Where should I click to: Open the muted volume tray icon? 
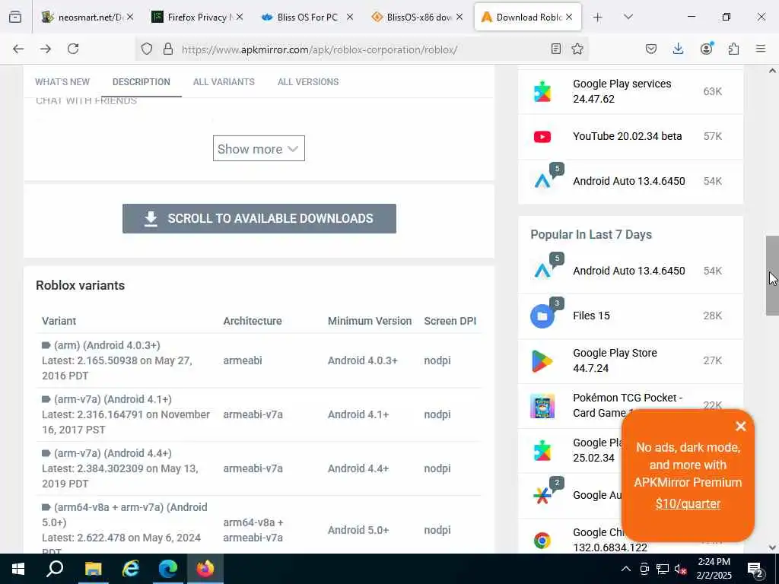[681, 569]
